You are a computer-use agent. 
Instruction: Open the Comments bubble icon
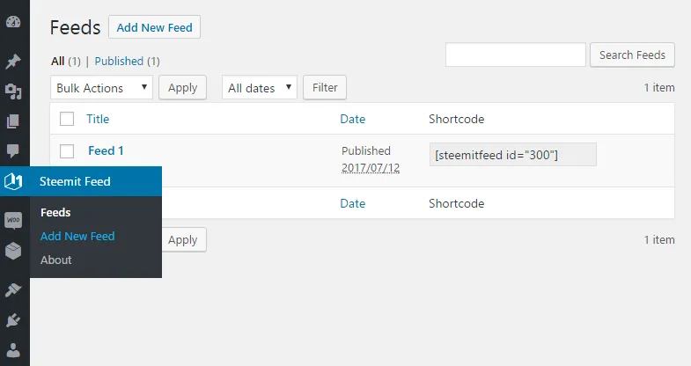(13, 151)
